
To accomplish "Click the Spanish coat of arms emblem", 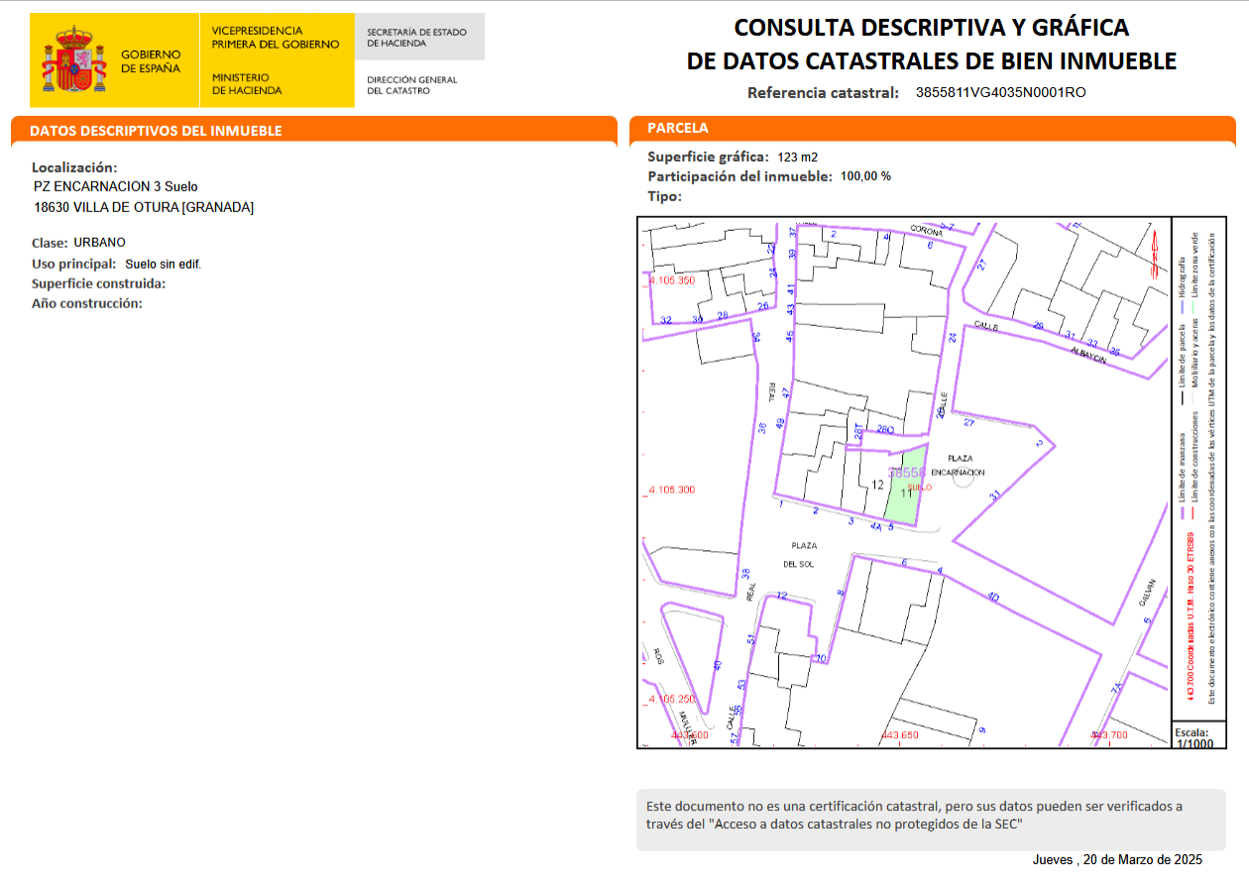I will click(73, 61).
